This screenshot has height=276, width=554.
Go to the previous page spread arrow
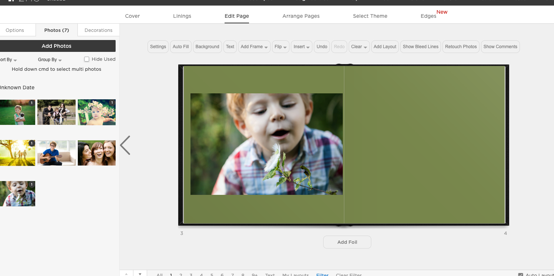point(125,145)
